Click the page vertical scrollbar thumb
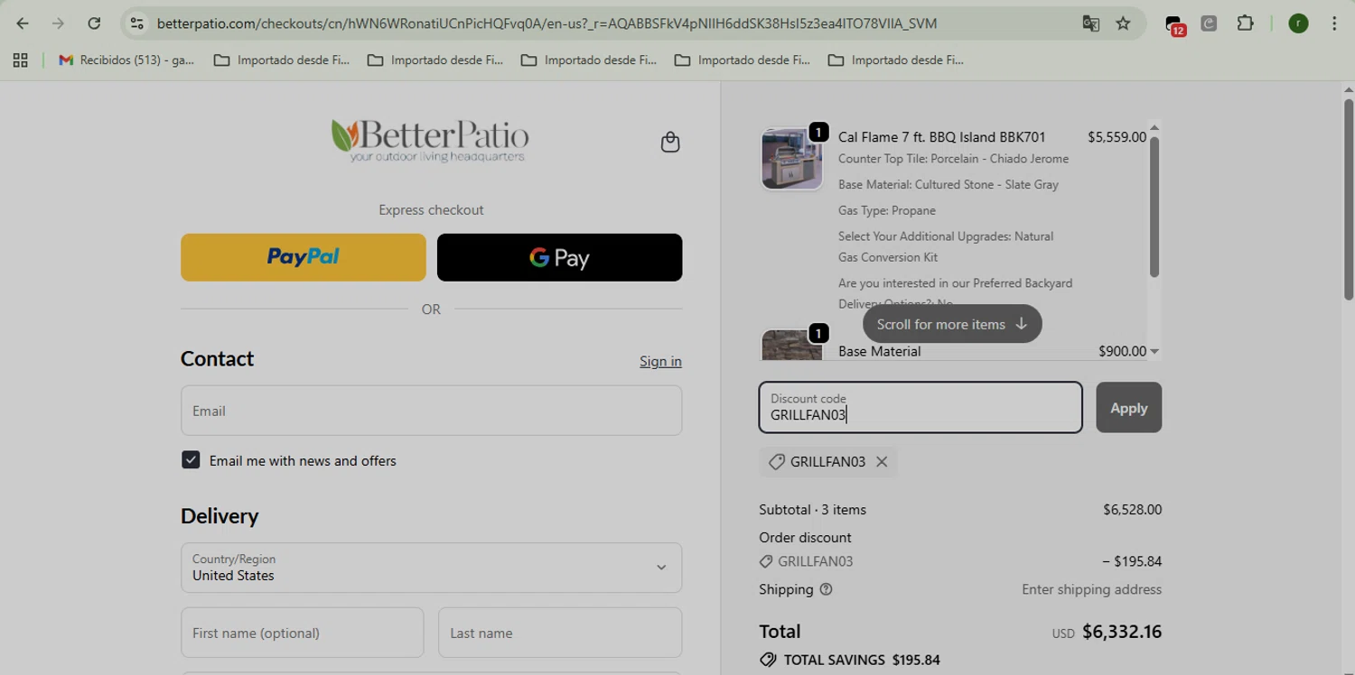Image resolution: width=1355 pixels, height=675 pixels. click(x=1349, y=199)
